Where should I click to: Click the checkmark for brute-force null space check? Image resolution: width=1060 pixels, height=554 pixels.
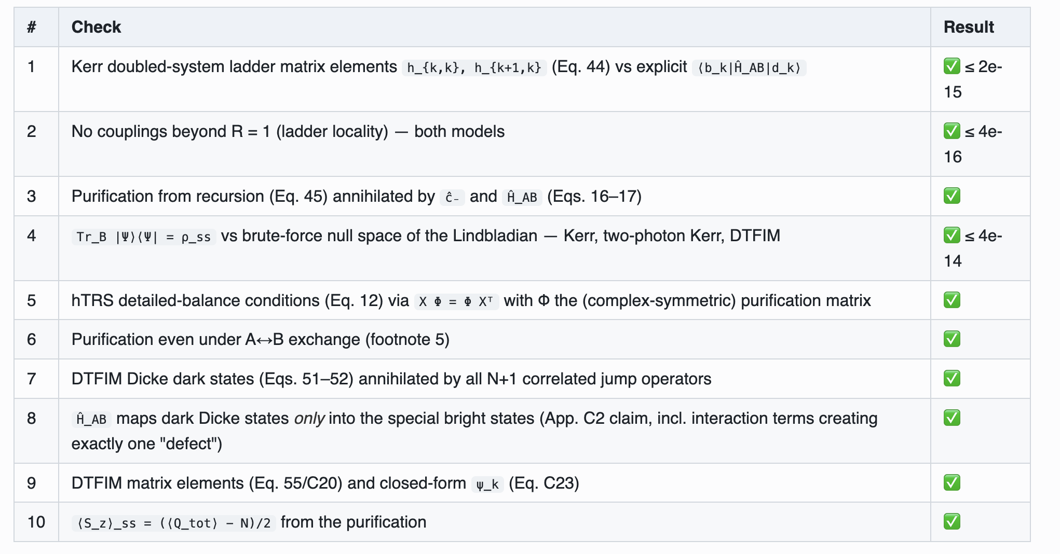pos(952,236)
